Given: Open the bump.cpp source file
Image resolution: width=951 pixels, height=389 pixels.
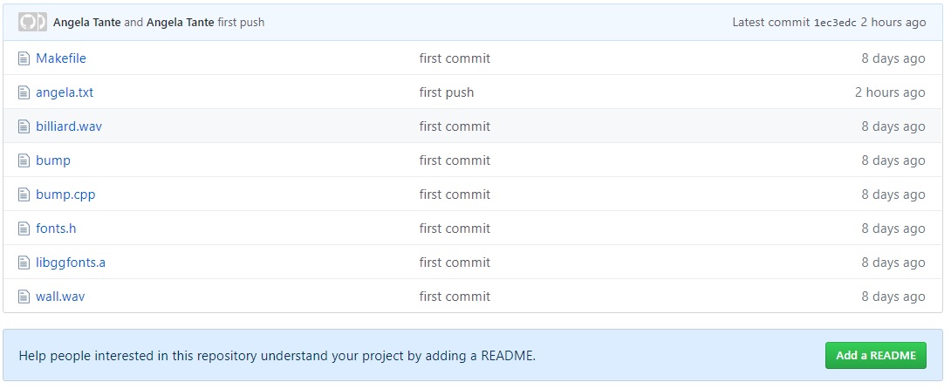Looking at the screenshot, I should pyautogui.click(x=65, y=194).
